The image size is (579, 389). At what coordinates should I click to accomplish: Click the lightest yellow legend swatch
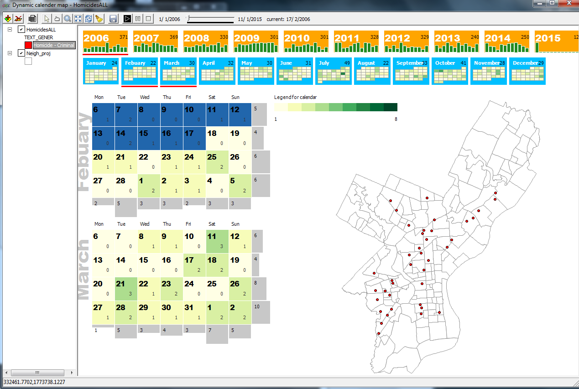[x=281, y=107]
